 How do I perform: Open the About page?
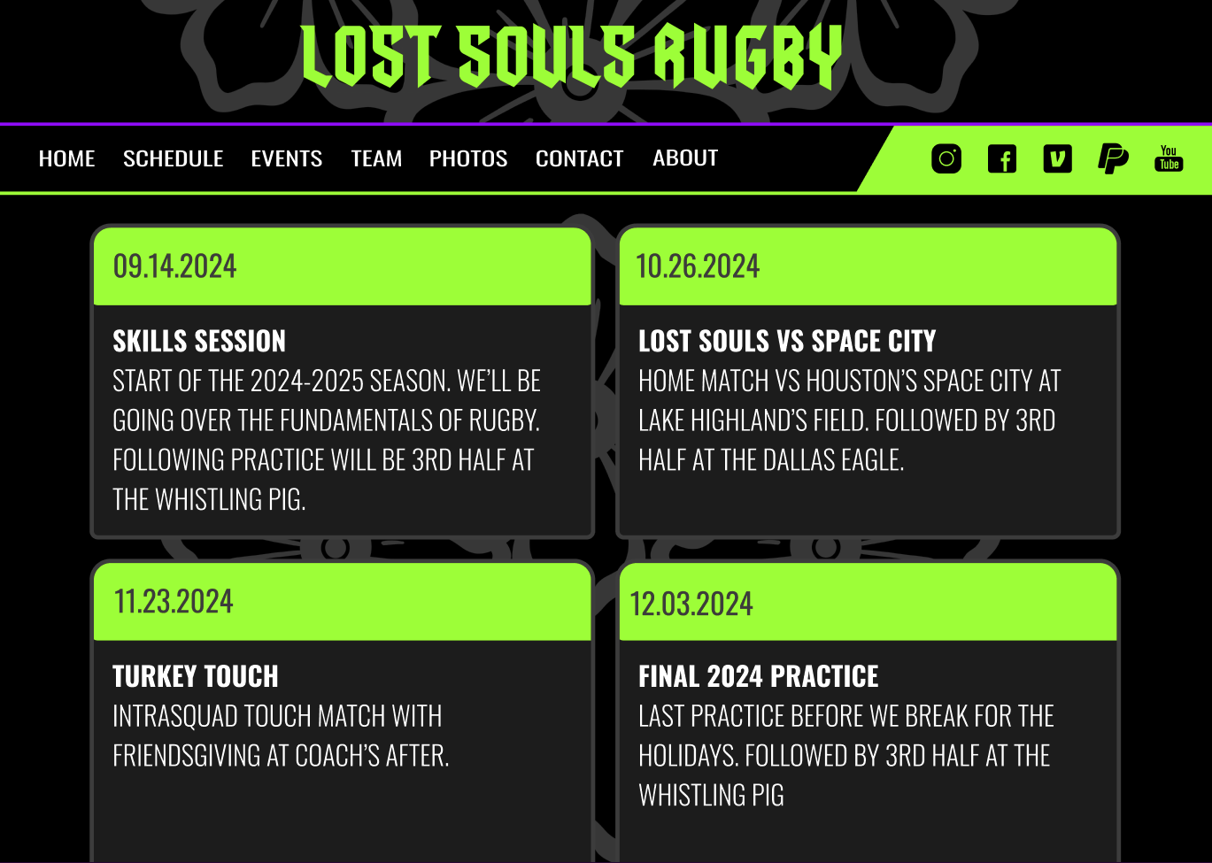685,158
